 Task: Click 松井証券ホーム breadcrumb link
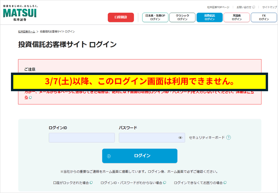pos(27,32)
